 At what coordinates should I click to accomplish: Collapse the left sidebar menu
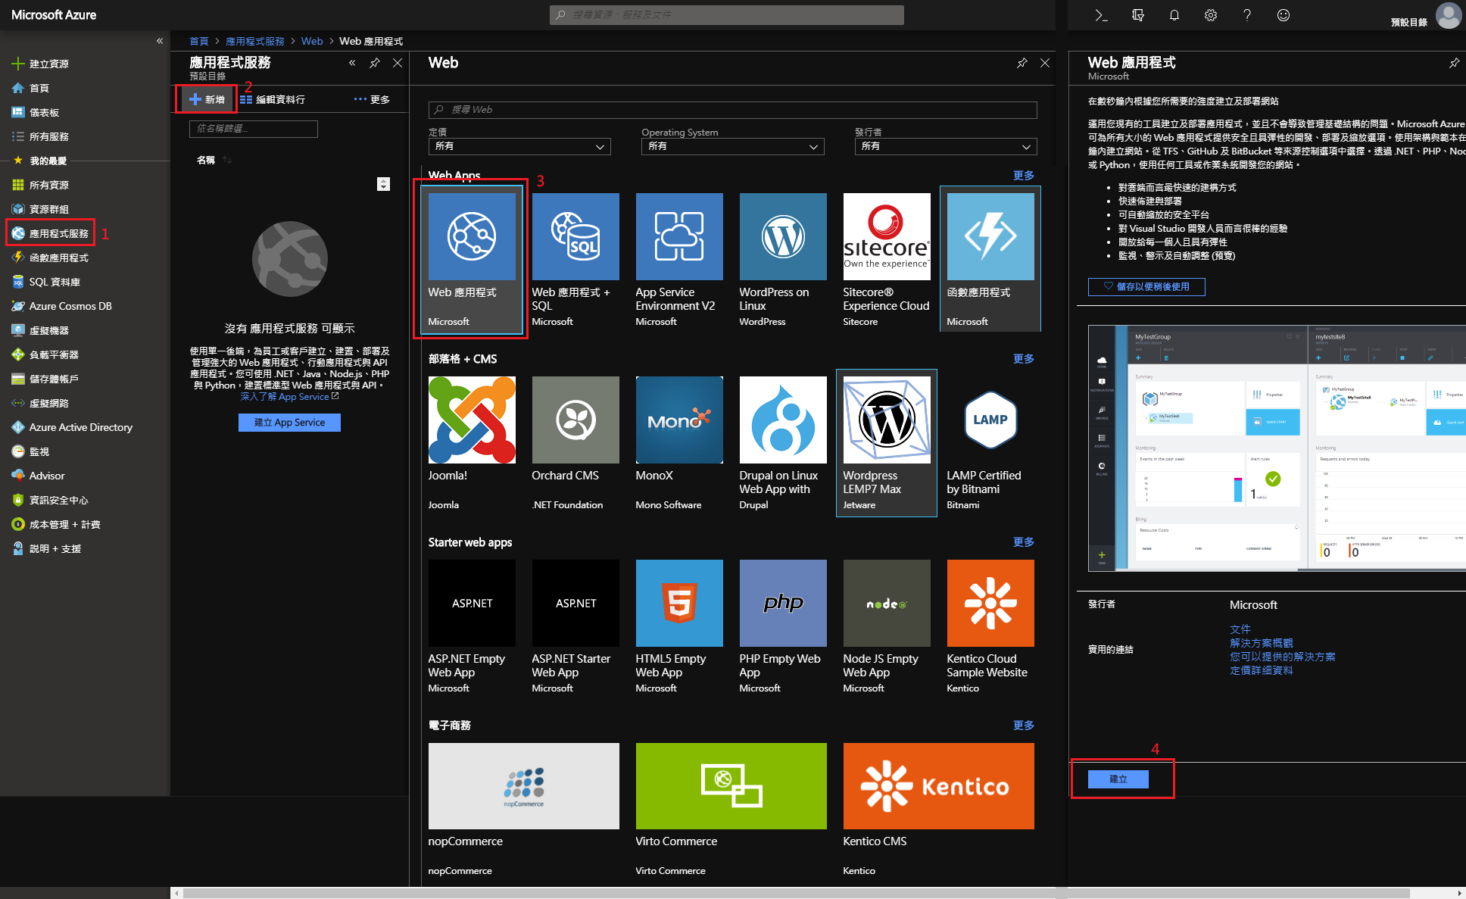coord(159,41)
